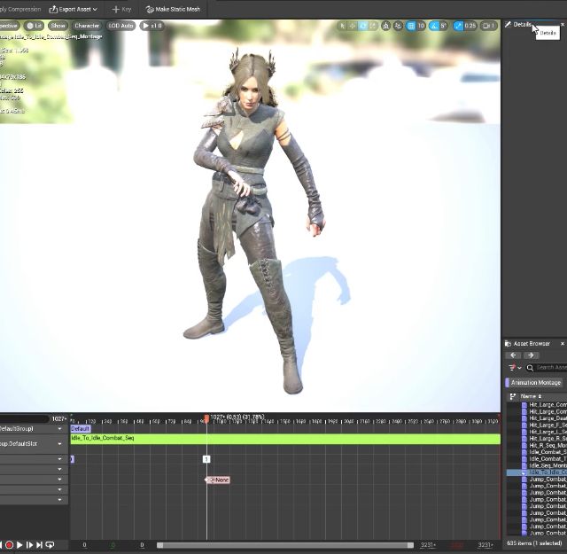Click the Asset Browser forward arrow
The height and width of the screenshot is (554, 567).
(x=531, y=355)
